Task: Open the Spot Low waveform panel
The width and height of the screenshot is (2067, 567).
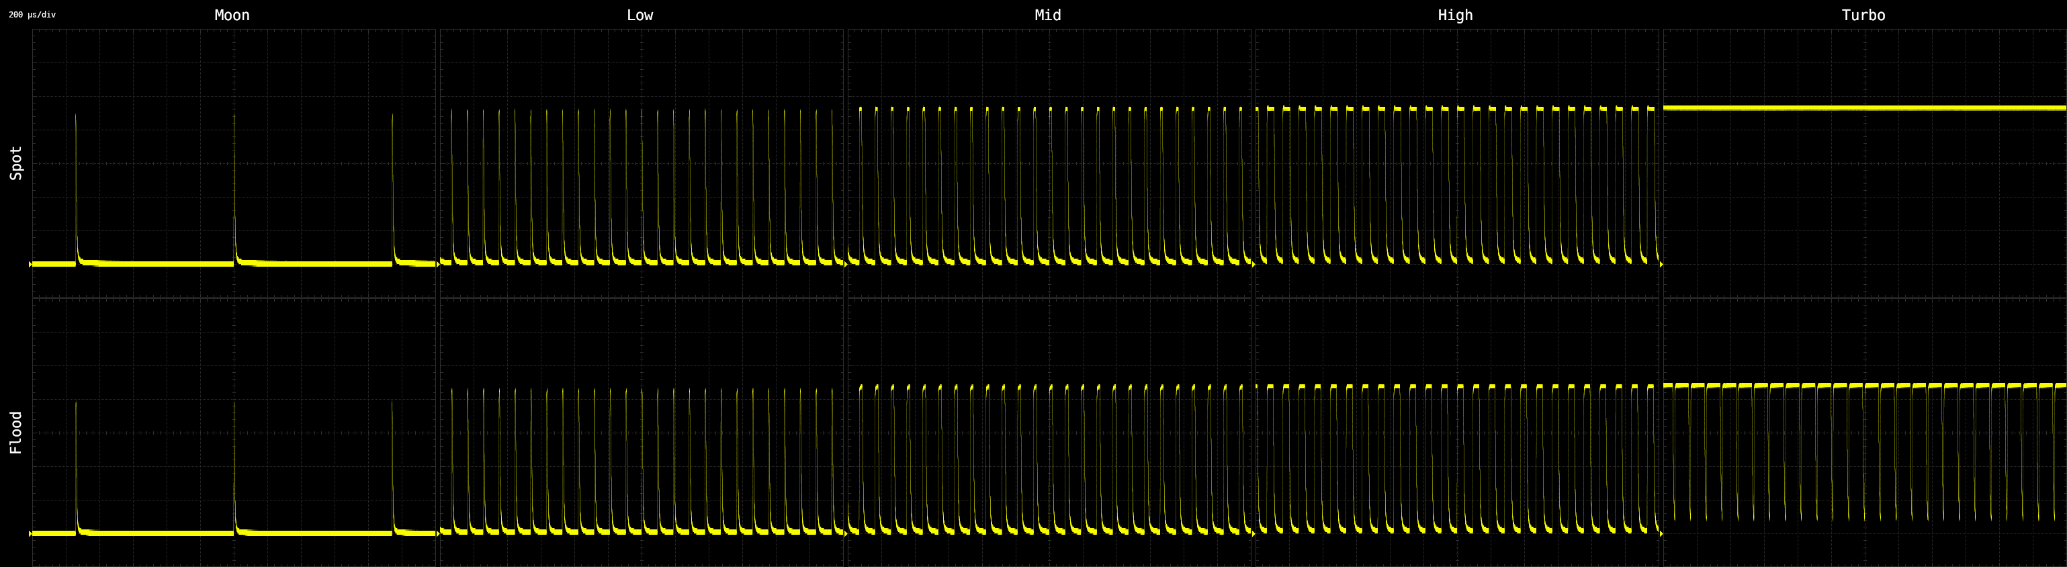Action: [641, 165]
